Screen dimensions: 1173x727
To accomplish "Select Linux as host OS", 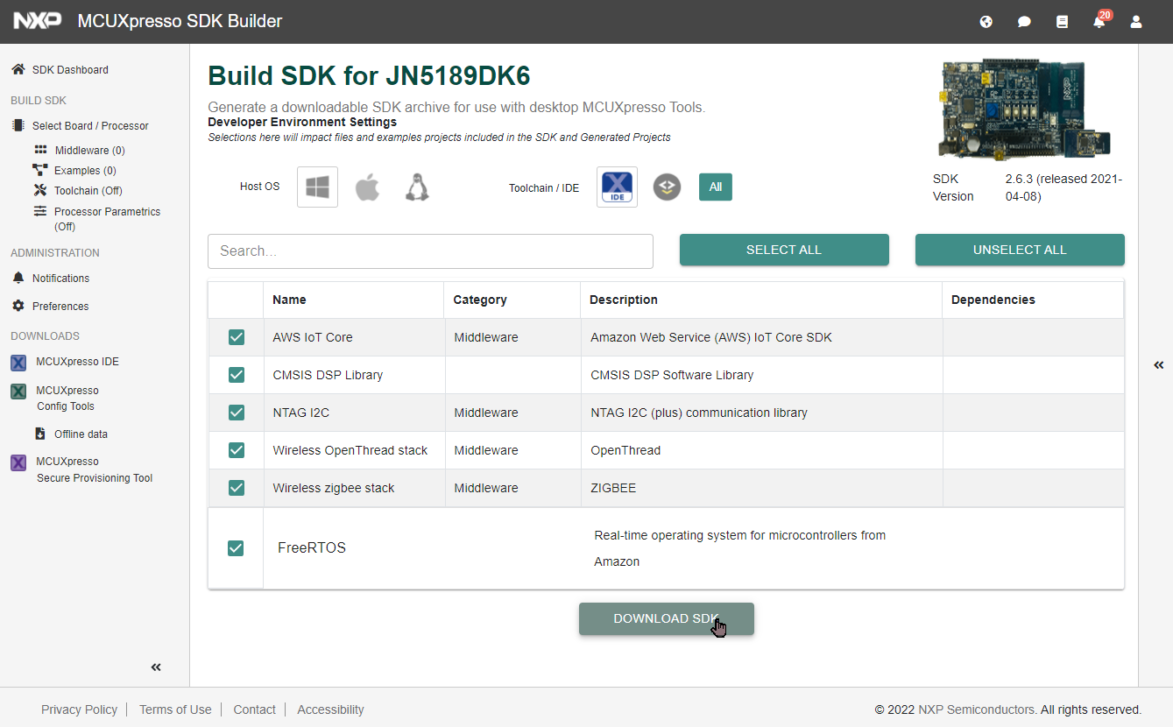I will [x=417, y=187].
